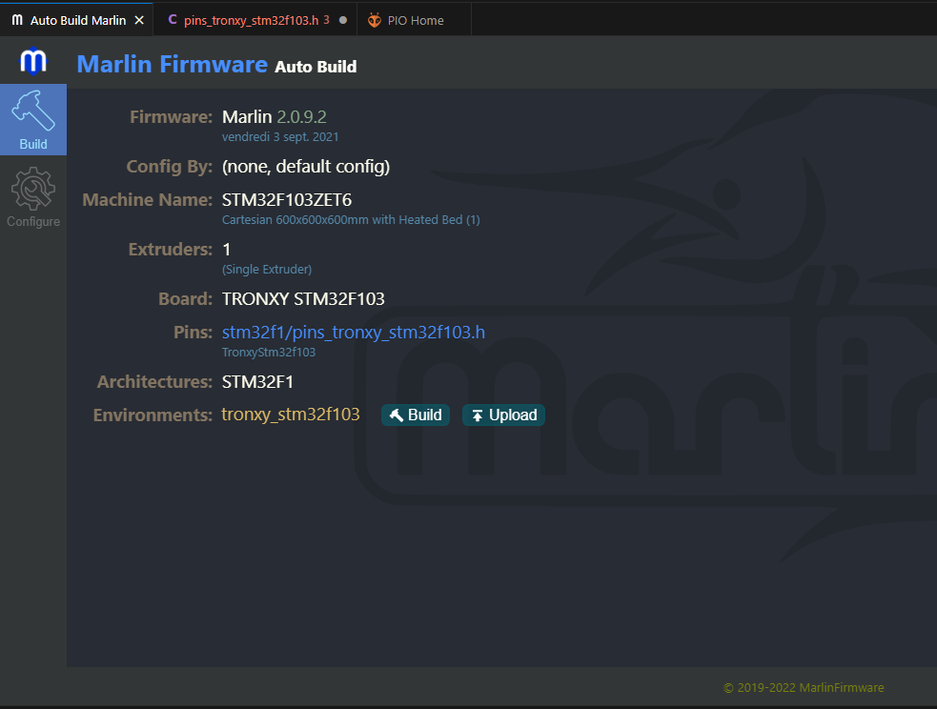Click the tronxy_stm32f103 environment name
The width and height of the screenshot is (937, 709).
tap(291, 415)
